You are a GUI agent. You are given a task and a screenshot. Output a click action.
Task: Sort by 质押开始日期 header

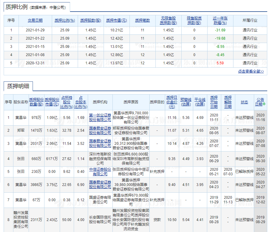(x=214, y=102)
